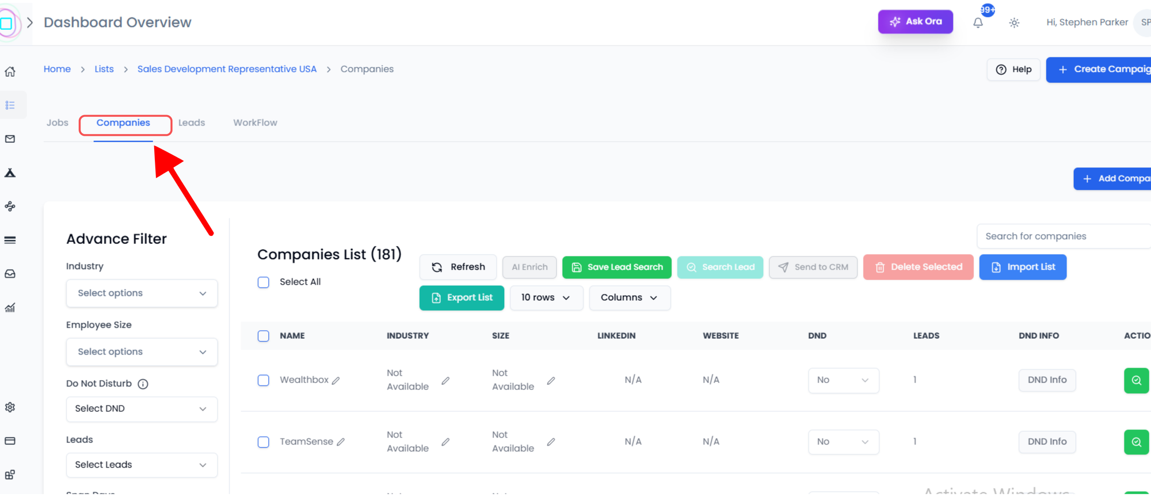Image resolution: width=1151 pixels, height=501 pixels.
Task: Open the mail envelope sidebar icon
Action: pos(10,139)
